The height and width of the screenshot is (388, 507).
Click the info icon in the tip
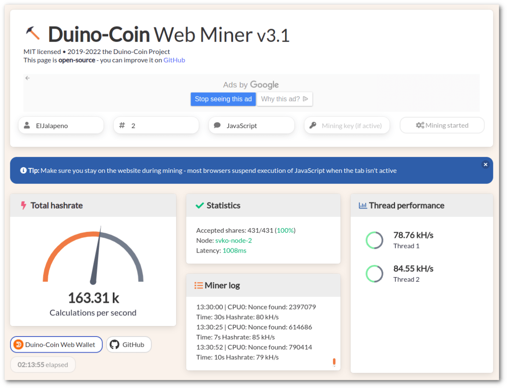[x=23, y=170]
